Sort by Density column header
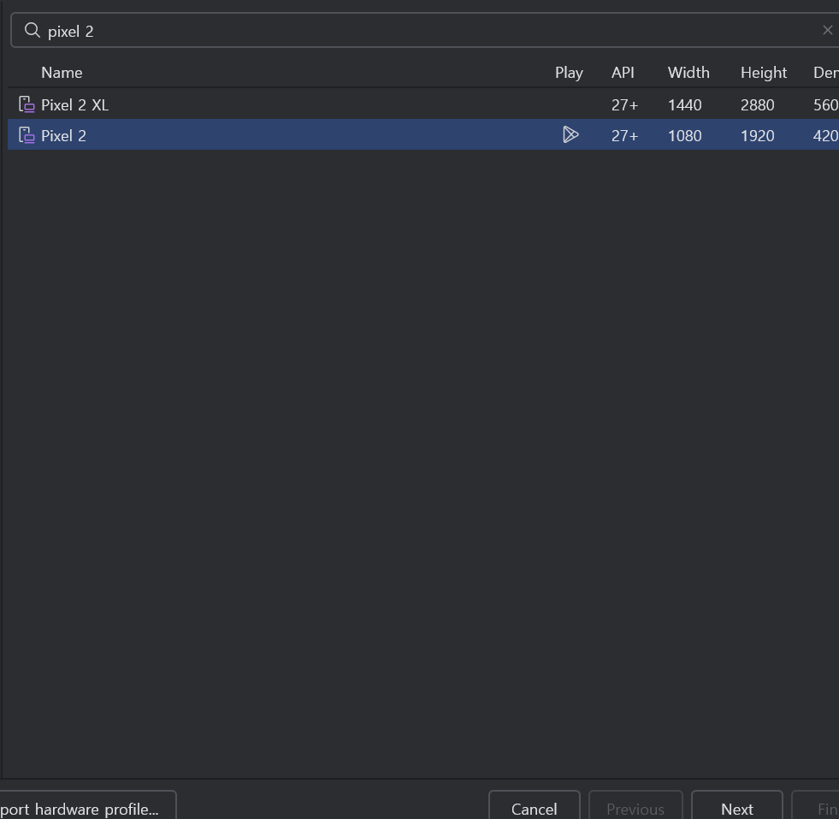This screenshot has height=819, width=839. pos(825,73)
